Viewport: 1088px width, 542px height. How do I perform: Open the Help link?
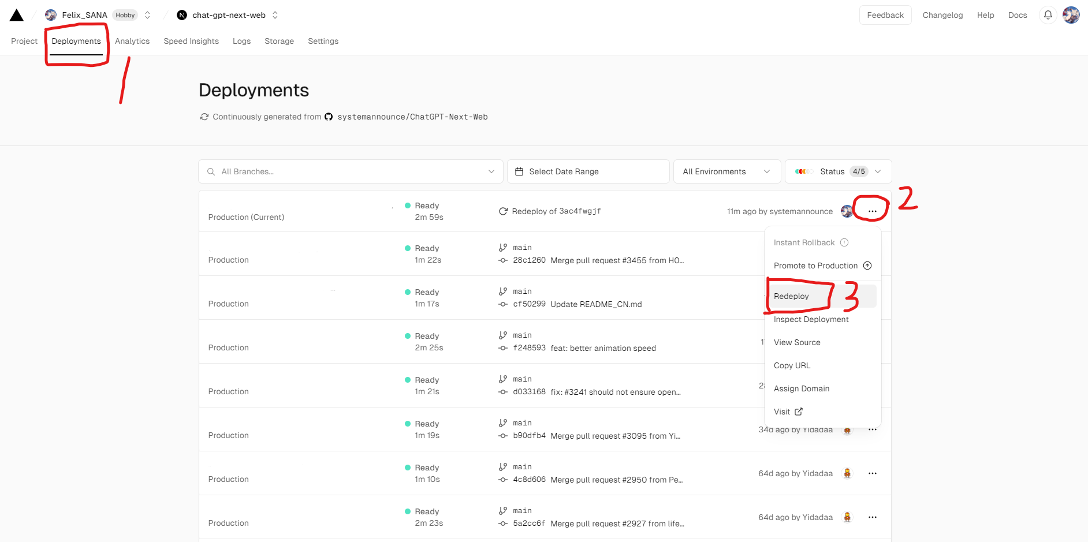(985, 15)
